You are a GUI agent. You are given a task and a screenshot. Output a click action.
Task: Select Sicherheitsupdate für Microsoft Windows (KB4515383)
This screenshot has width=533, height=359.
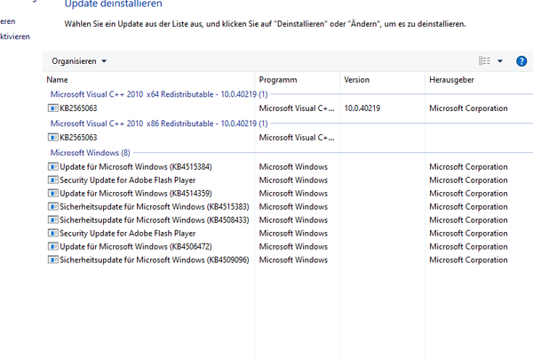point(155,206)
